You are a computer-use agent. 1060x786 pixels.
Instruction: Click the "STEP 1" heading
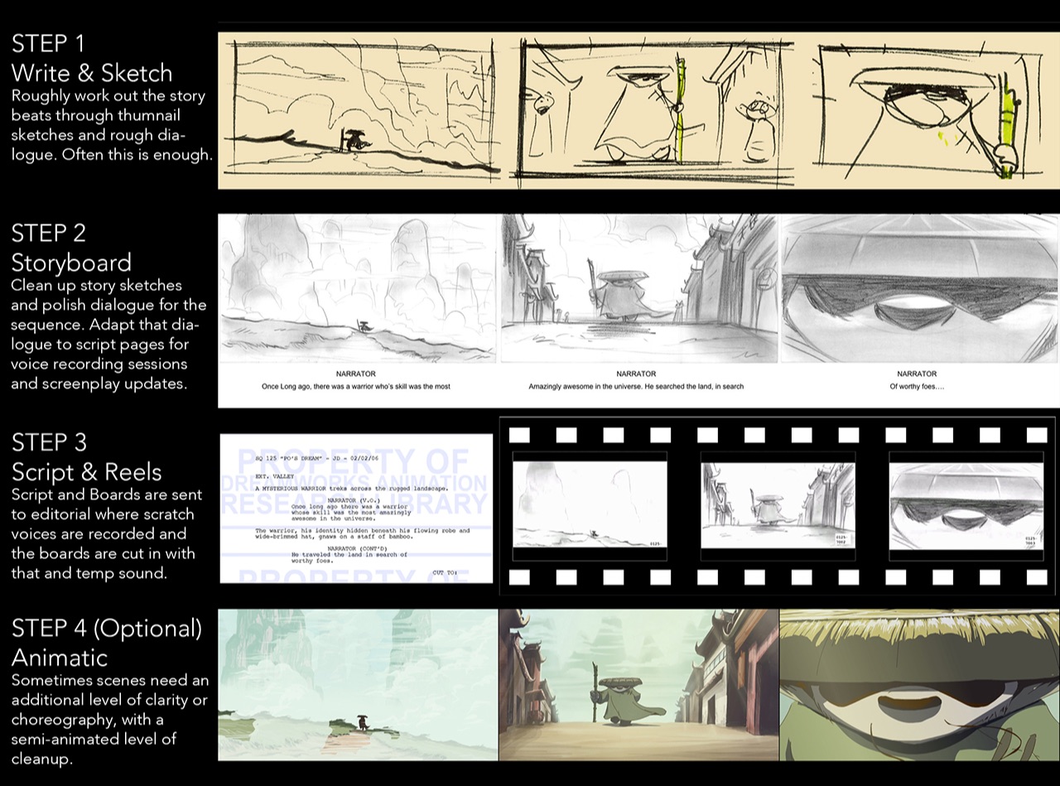tap(47, 43)
